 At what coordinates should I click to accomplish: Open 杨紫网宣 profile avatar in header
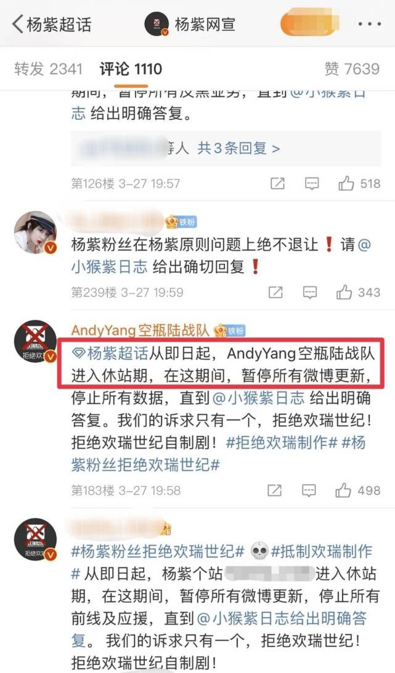[156, 24]
